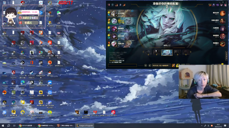The image size is (229, 128).
Task: Change the first summoner spell slot
Action: pyautogui.click(x=173, y=65)
